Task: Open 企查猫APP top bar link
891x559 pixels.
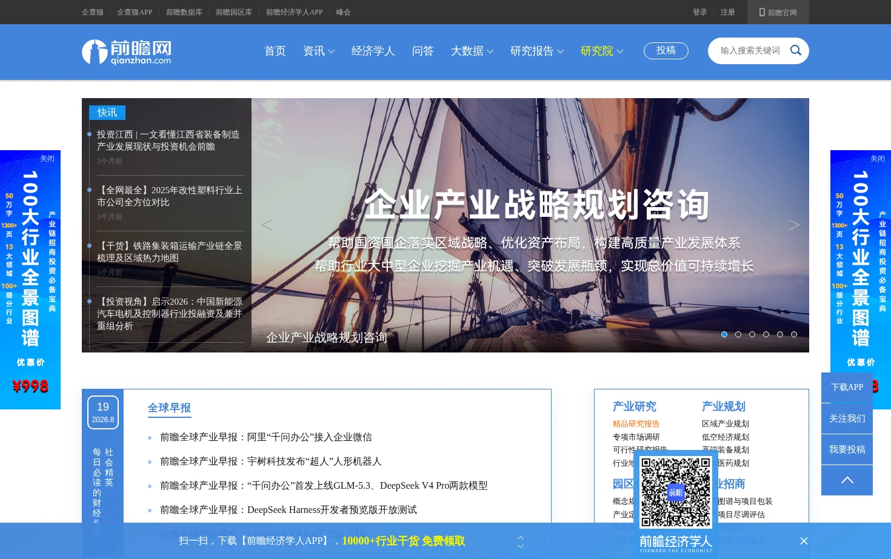Action: 135,12
